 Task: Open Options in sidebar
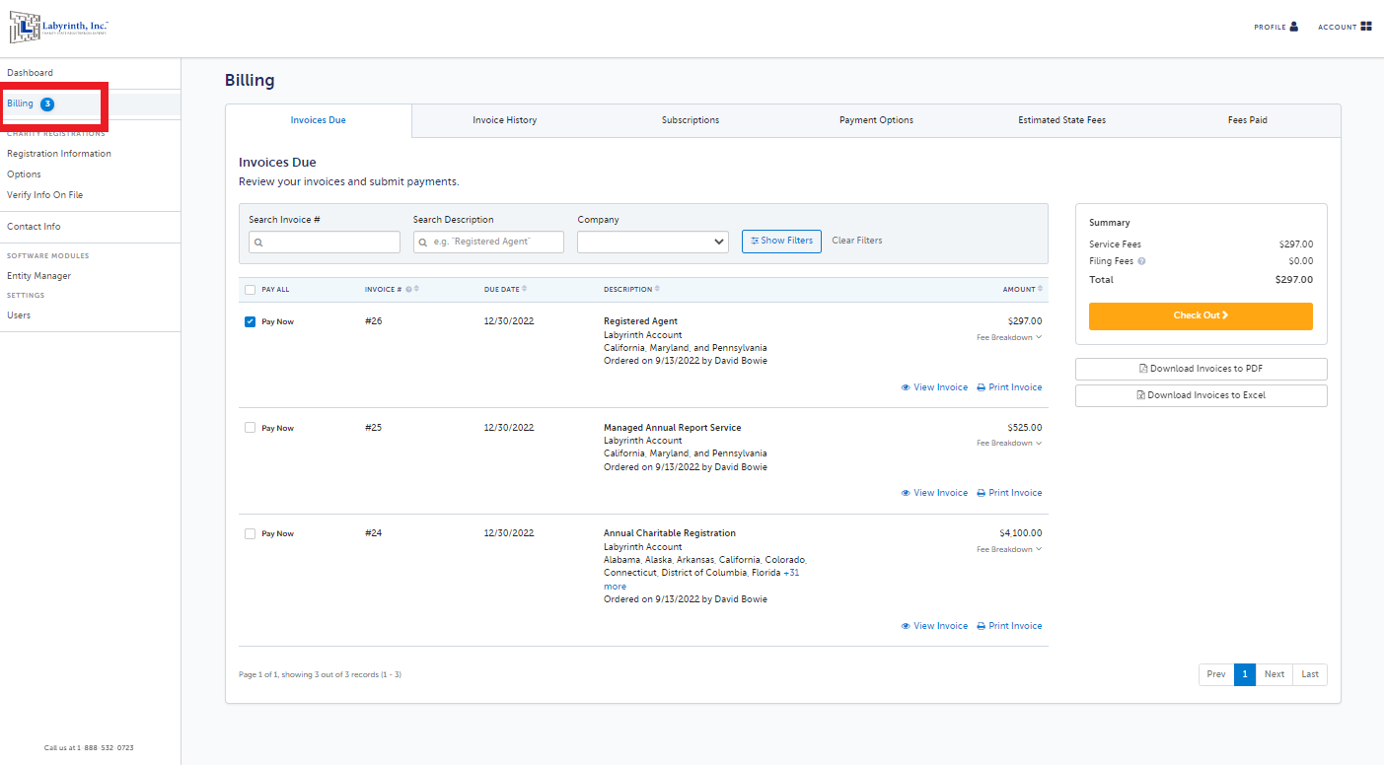click(x=24, y=174)
